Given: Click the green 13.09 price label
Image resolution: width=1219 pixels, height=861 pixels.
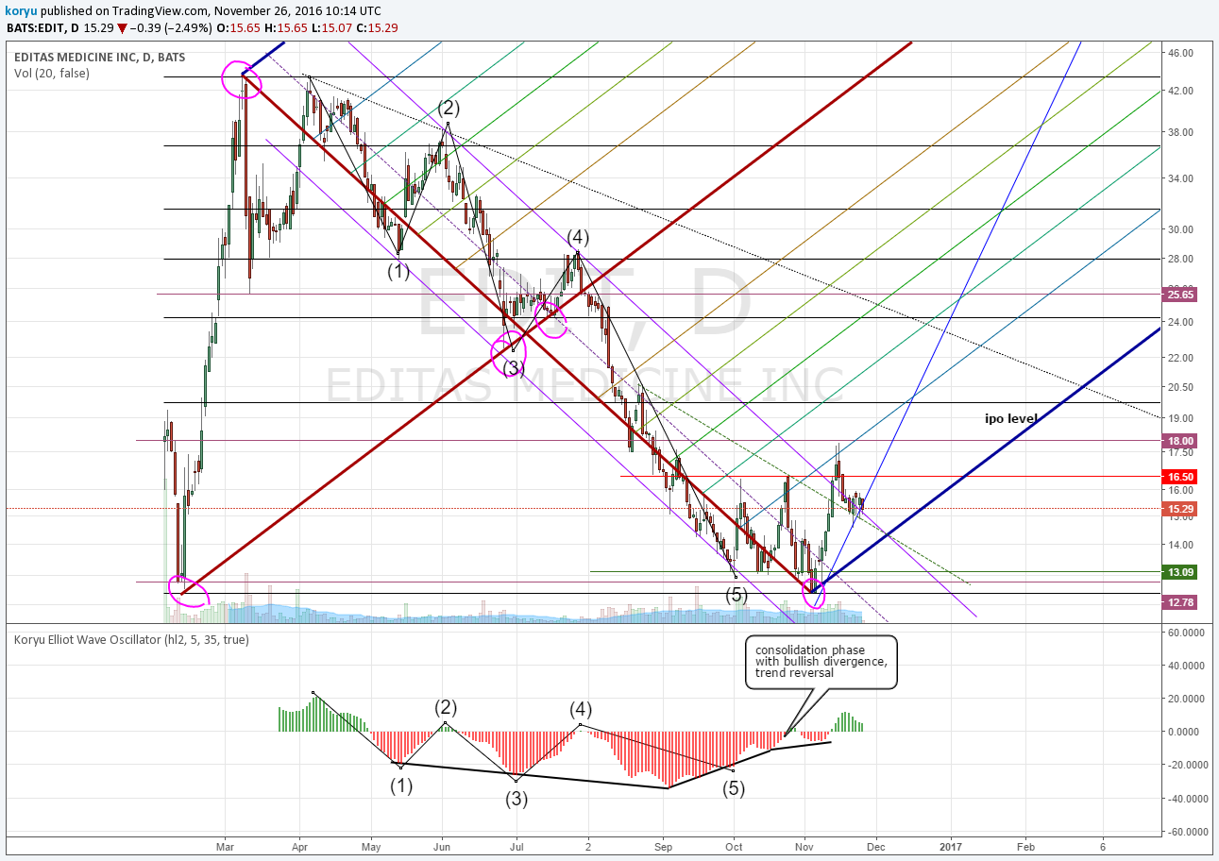Looking at the screenshot, I should pyautogui.click(x=1181, y=571).
